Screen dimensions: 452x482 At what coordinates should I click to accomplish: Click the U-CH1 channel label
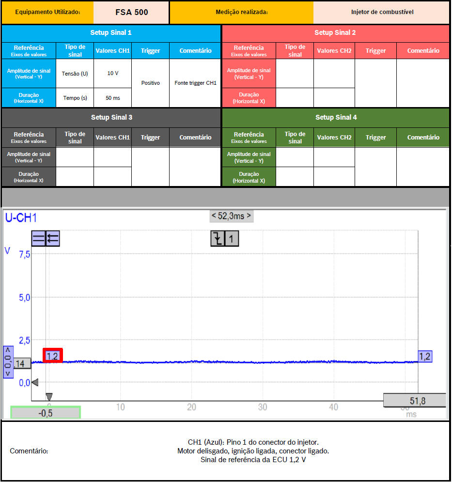pos(21,218)
